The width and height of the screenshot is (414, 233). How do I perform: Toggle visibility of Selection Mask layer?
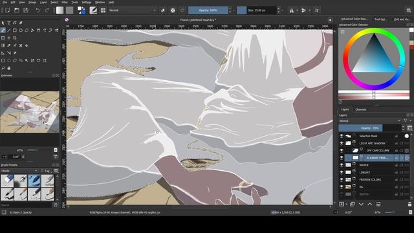click(x=342, y=136)
